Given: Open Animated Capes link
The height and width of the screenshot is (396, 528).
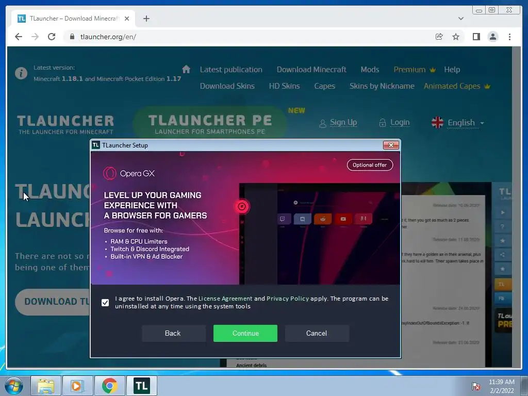Looking at the screenshot, I should coord(457,86).
